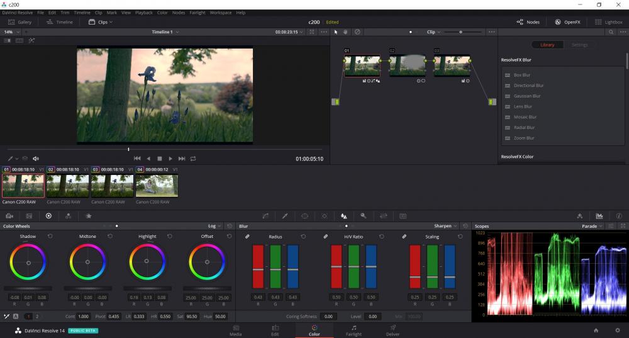Reset the Shadow color wheel
The width and height of the screenshot is (629, 338).
(x=50, y=236)
